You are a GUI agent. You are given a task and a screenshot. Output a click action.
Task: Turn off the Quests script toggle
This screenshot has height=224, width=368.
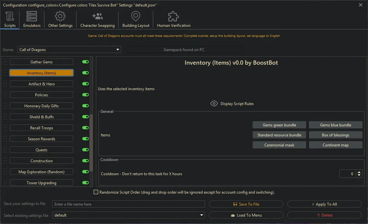[x=85, y=150]
